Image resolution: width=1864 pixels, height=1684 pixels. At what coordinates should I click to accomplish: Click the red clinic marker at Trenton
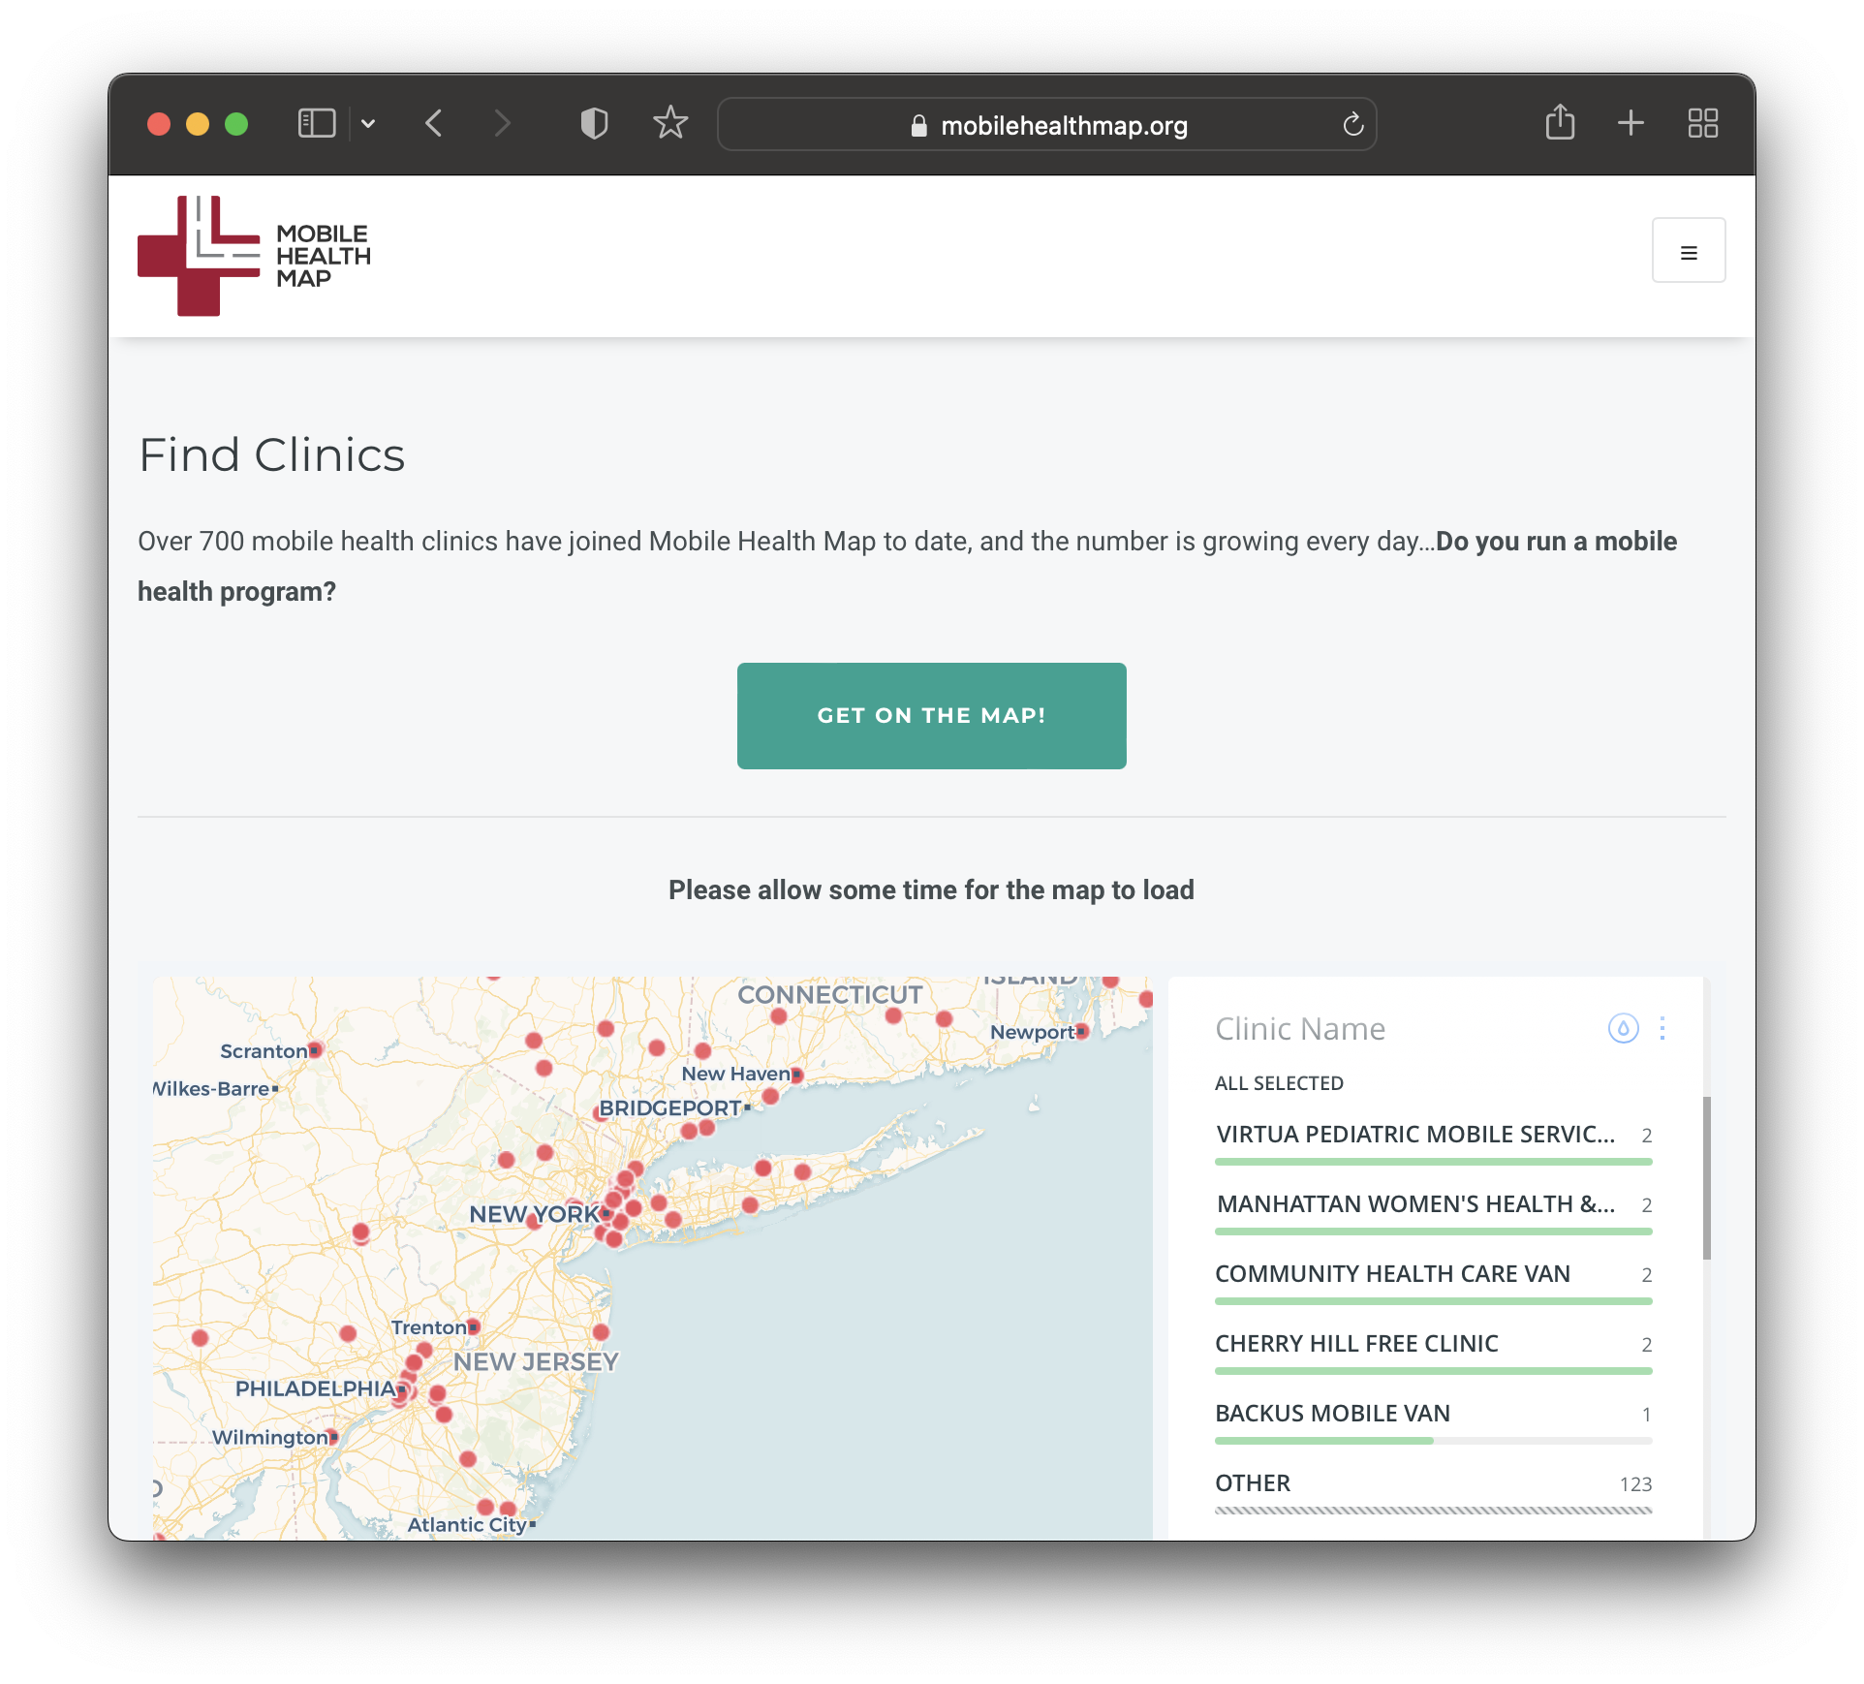tap(474, 1326)
